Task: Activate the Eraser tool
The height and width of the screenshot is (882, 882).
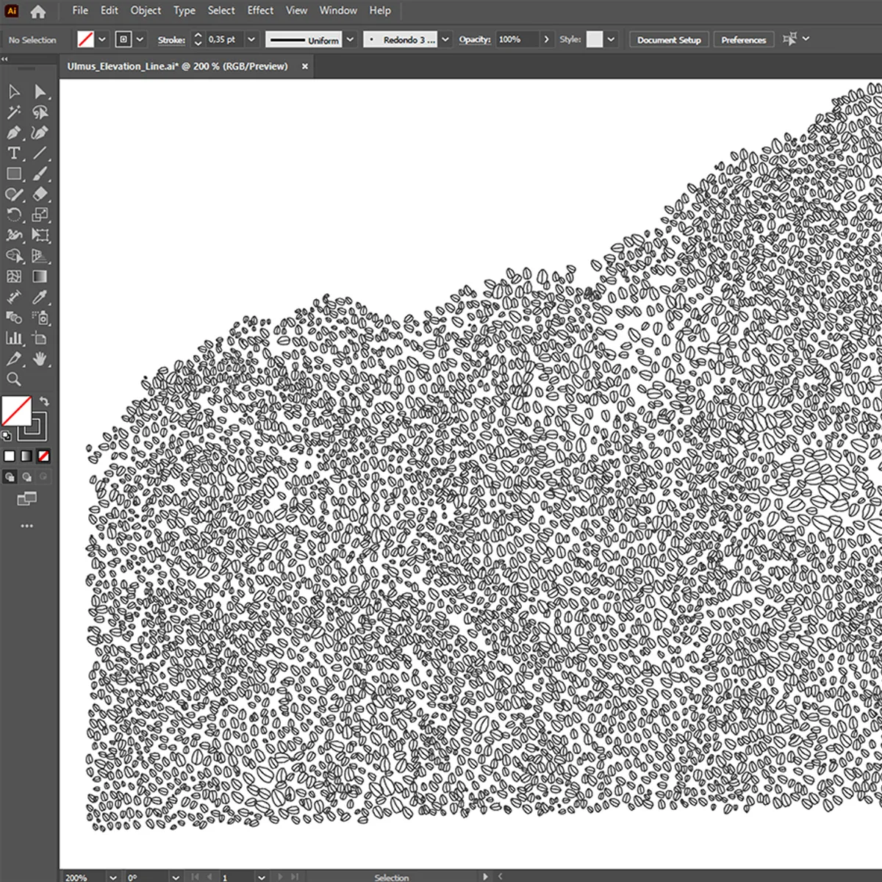Action: tap(41, 195)
